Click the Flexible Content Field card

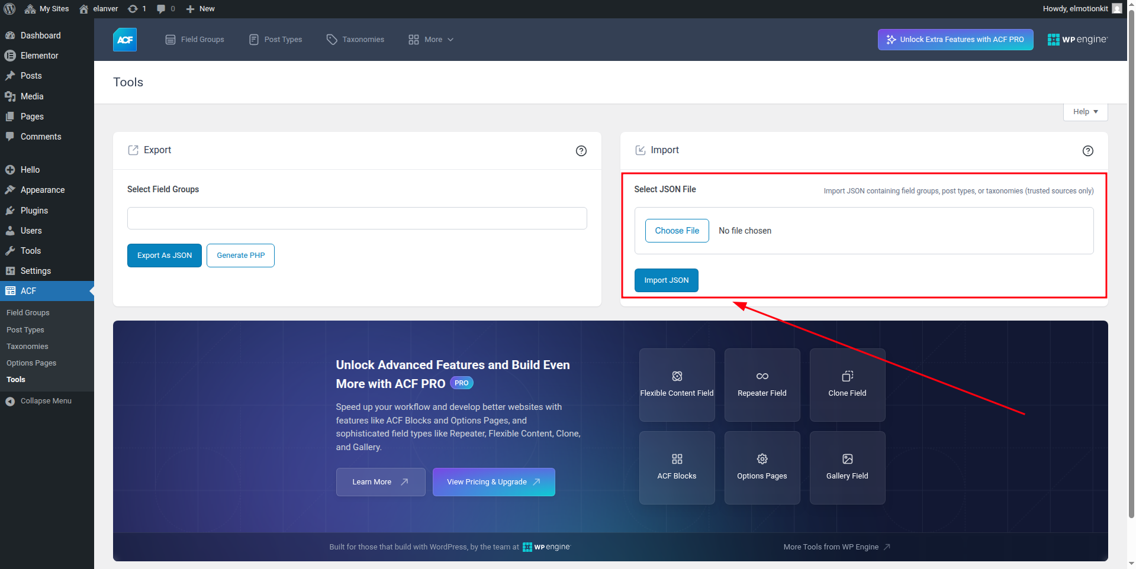click(x=677, y=385)
